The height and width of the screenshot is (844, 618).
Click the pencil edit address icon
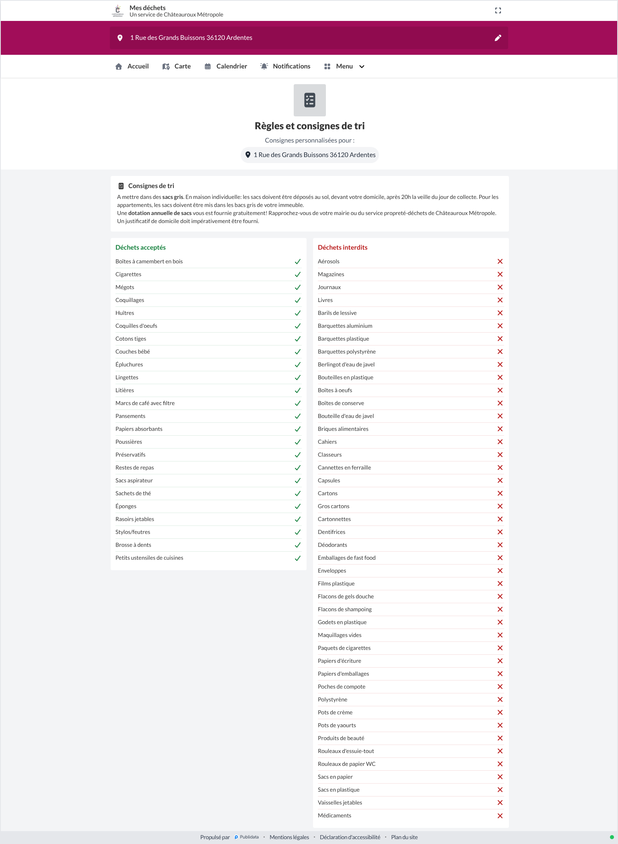click(498, 38)
